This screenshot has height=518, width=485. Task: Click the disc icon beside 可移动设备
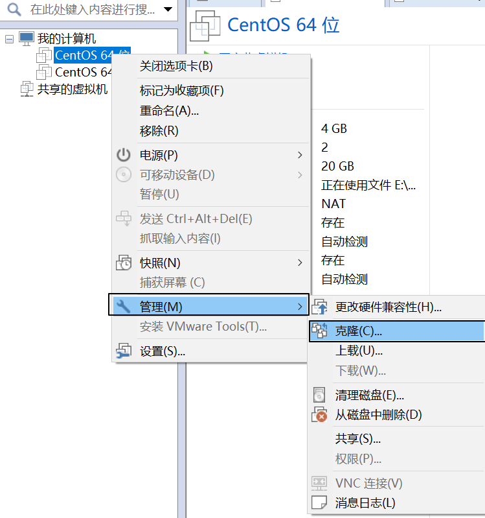click(124, 174)
